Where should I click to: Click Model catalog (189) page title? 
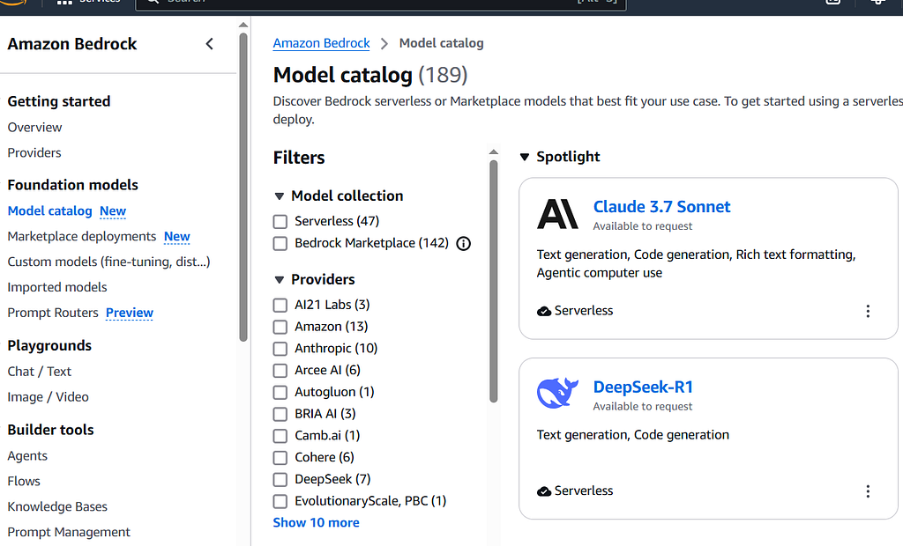coord(370,76)
